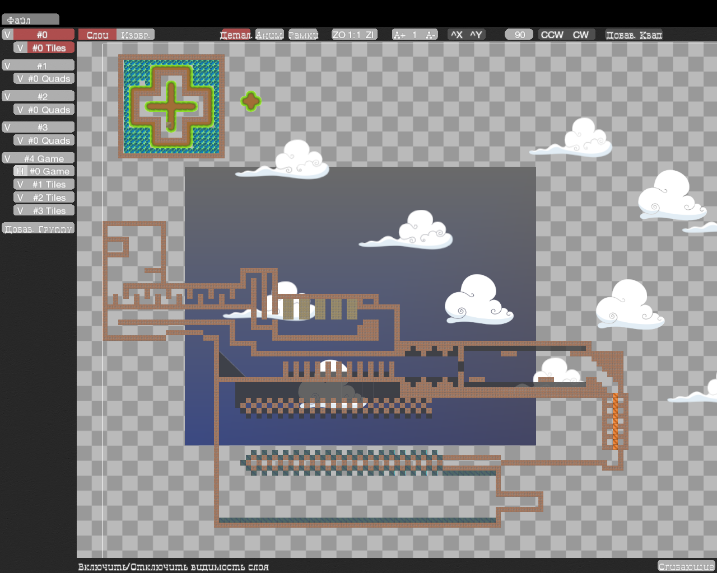The width and height of the screenshot is (717, 573).
Task: Click the Добав. Группу add group button
Action: coord(38,228)
